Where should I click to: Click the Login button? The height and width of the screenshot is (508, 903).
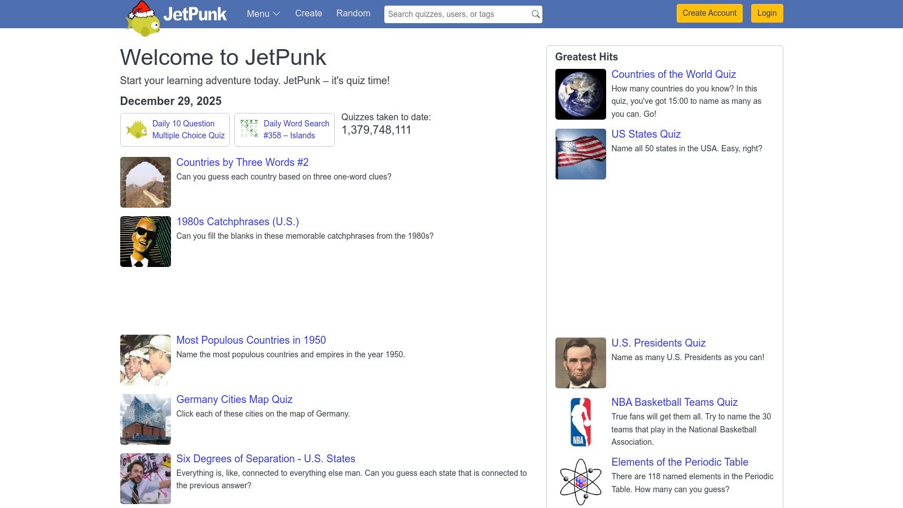coord(766,13)
